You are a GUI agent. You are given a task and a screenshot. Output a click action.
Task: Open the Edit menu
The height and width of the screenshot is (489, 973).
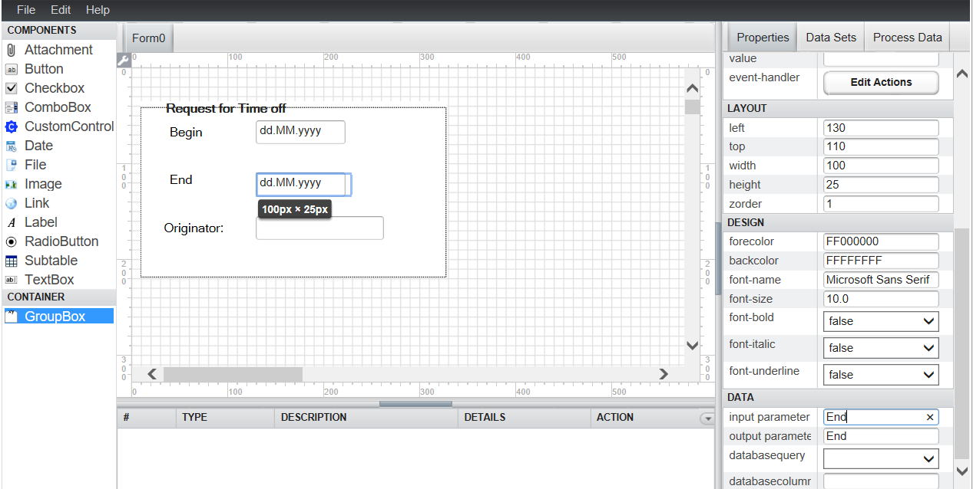(61, 10)
